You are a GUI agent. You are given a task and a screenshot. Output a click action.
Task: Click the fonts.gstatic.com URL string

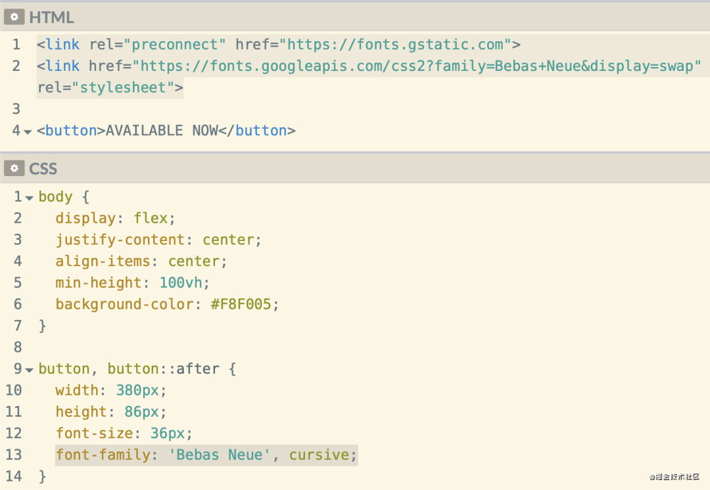pyautogui.click(x=396, y=45)
